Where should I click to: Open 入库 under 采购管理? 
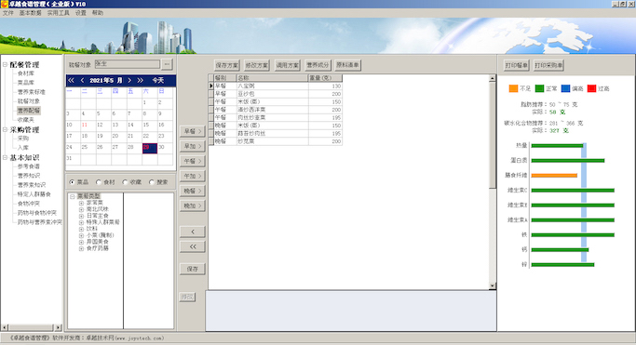23,148
